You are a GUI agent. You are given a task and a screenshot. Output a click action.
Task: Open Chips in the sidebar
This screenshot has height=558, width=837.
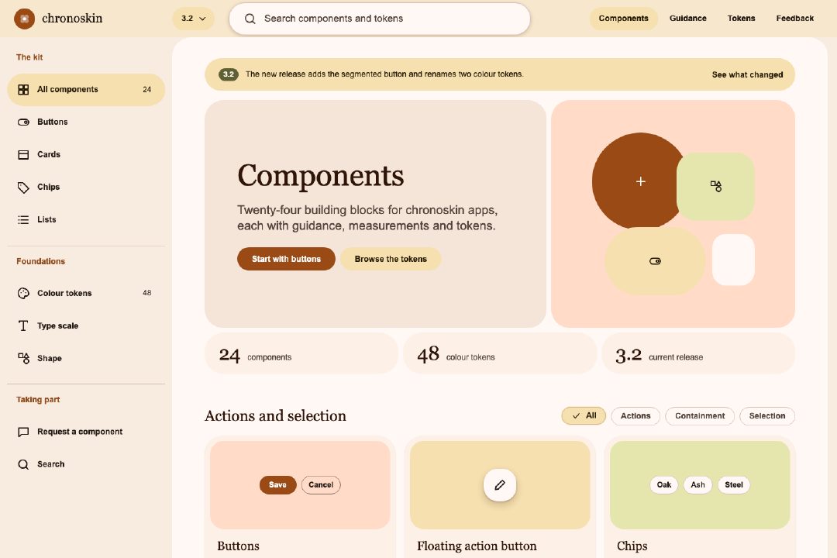coord(86,188)
